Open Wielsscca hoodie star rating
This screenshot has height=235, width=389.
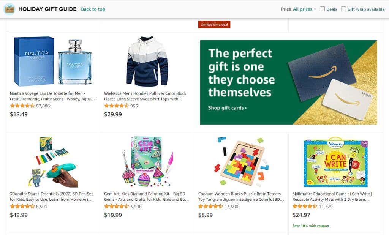coord(117,106)
